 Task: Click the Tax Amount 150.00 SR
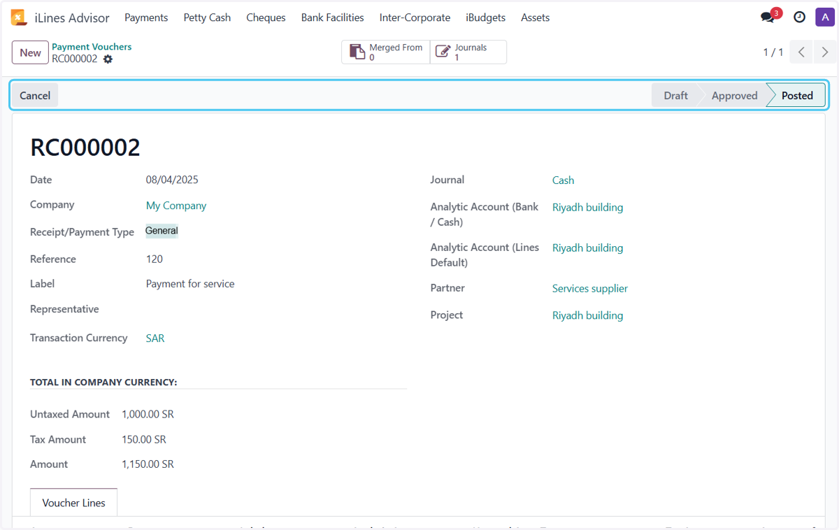coord(144,439)
